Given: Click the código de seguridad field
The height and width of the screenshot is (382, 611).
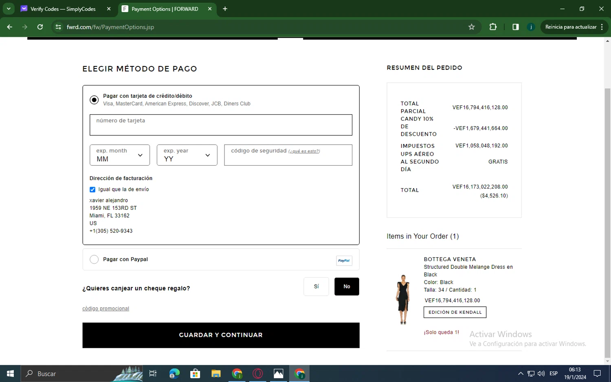Looking at the screenshot, I should (288, 155).
